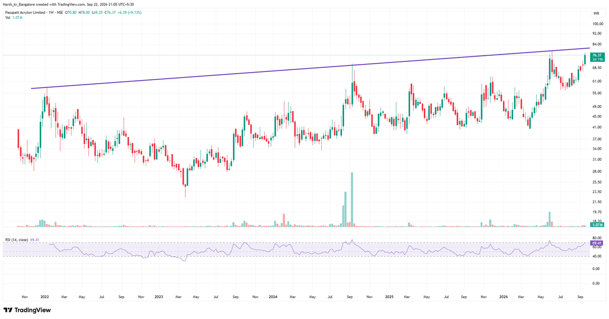Click the 31.00 price axis label
This screenshot has width=609, height=319.
(x=597, y=159)
